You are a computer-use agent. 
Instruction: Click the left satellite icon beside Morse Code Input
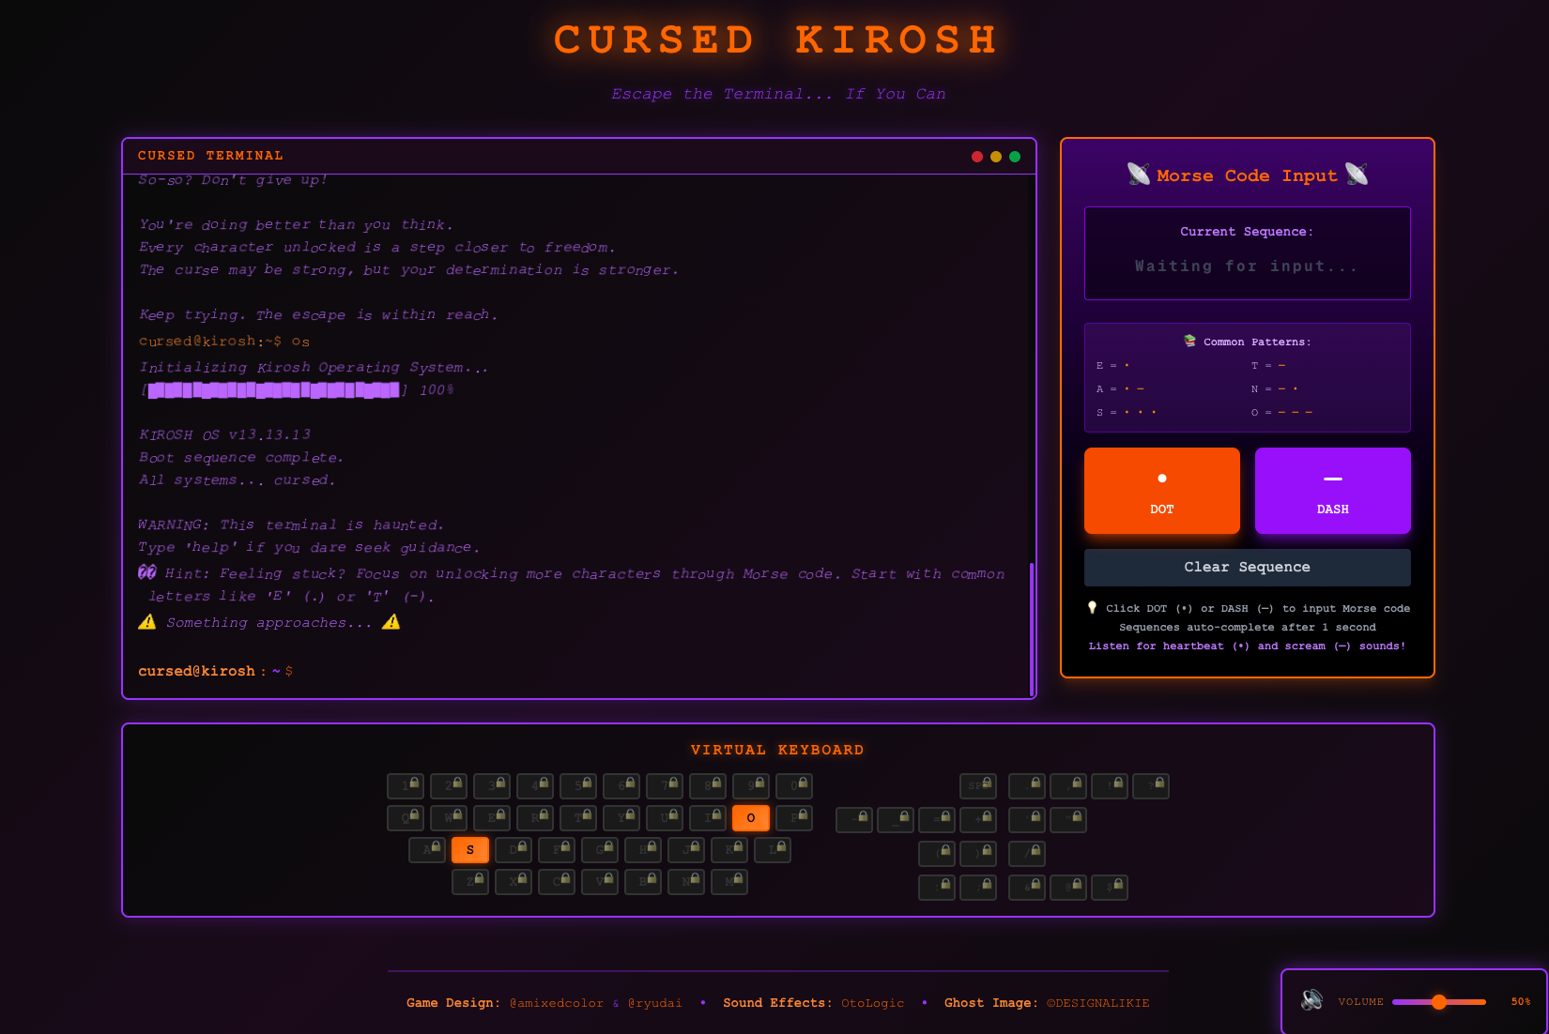click(1137, 174)
